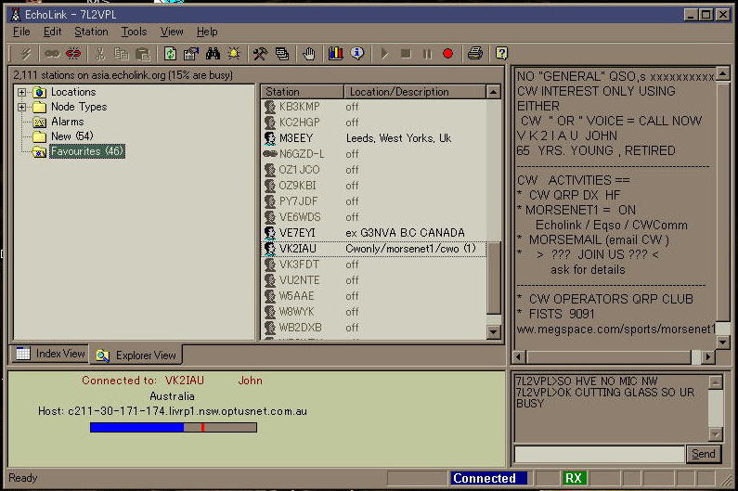Click the Paste toolbar icon
This screenshot has width=738, height=491.
(x=143, y=54)
